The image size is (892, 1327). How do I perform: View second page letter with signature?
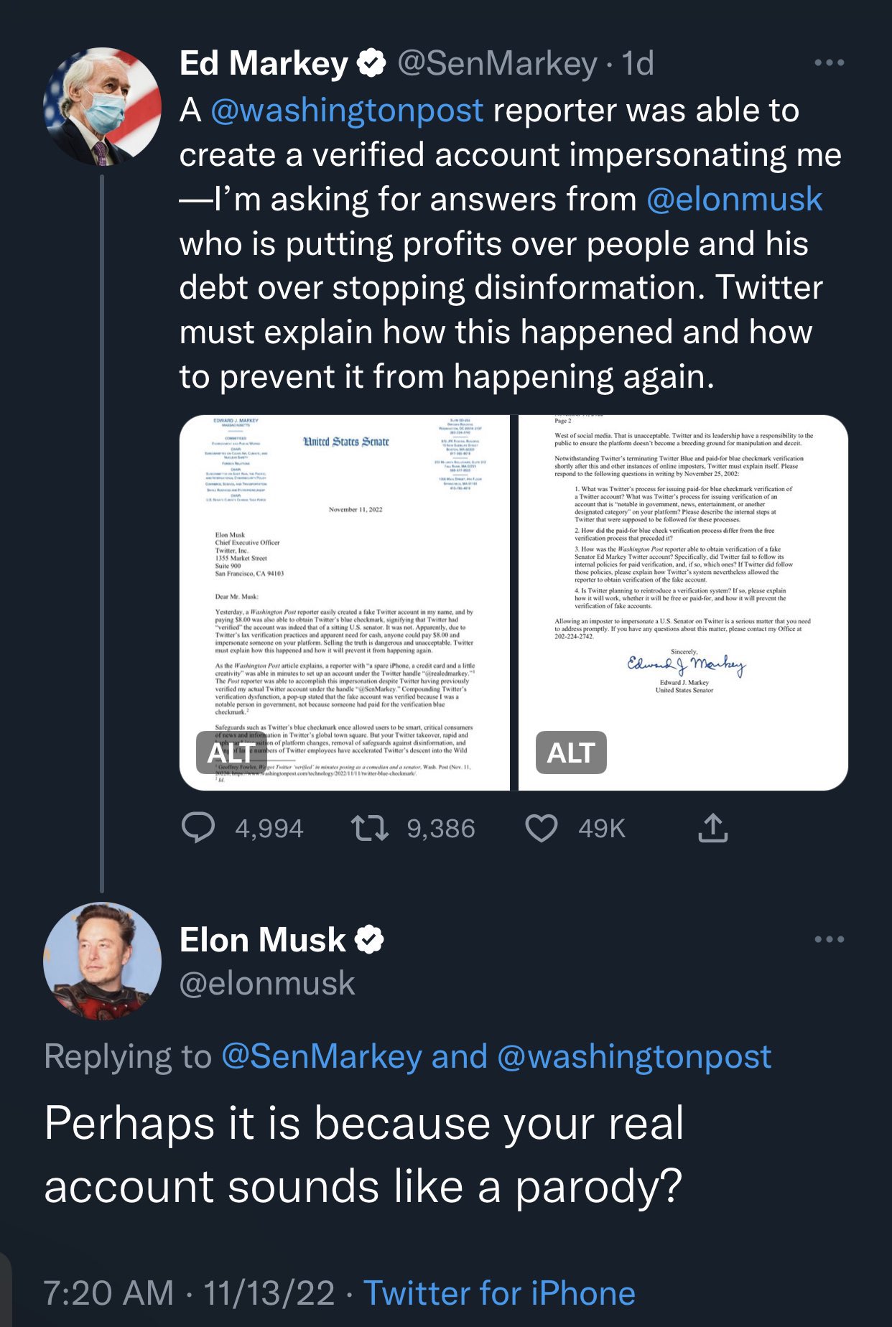coord(683,602)
